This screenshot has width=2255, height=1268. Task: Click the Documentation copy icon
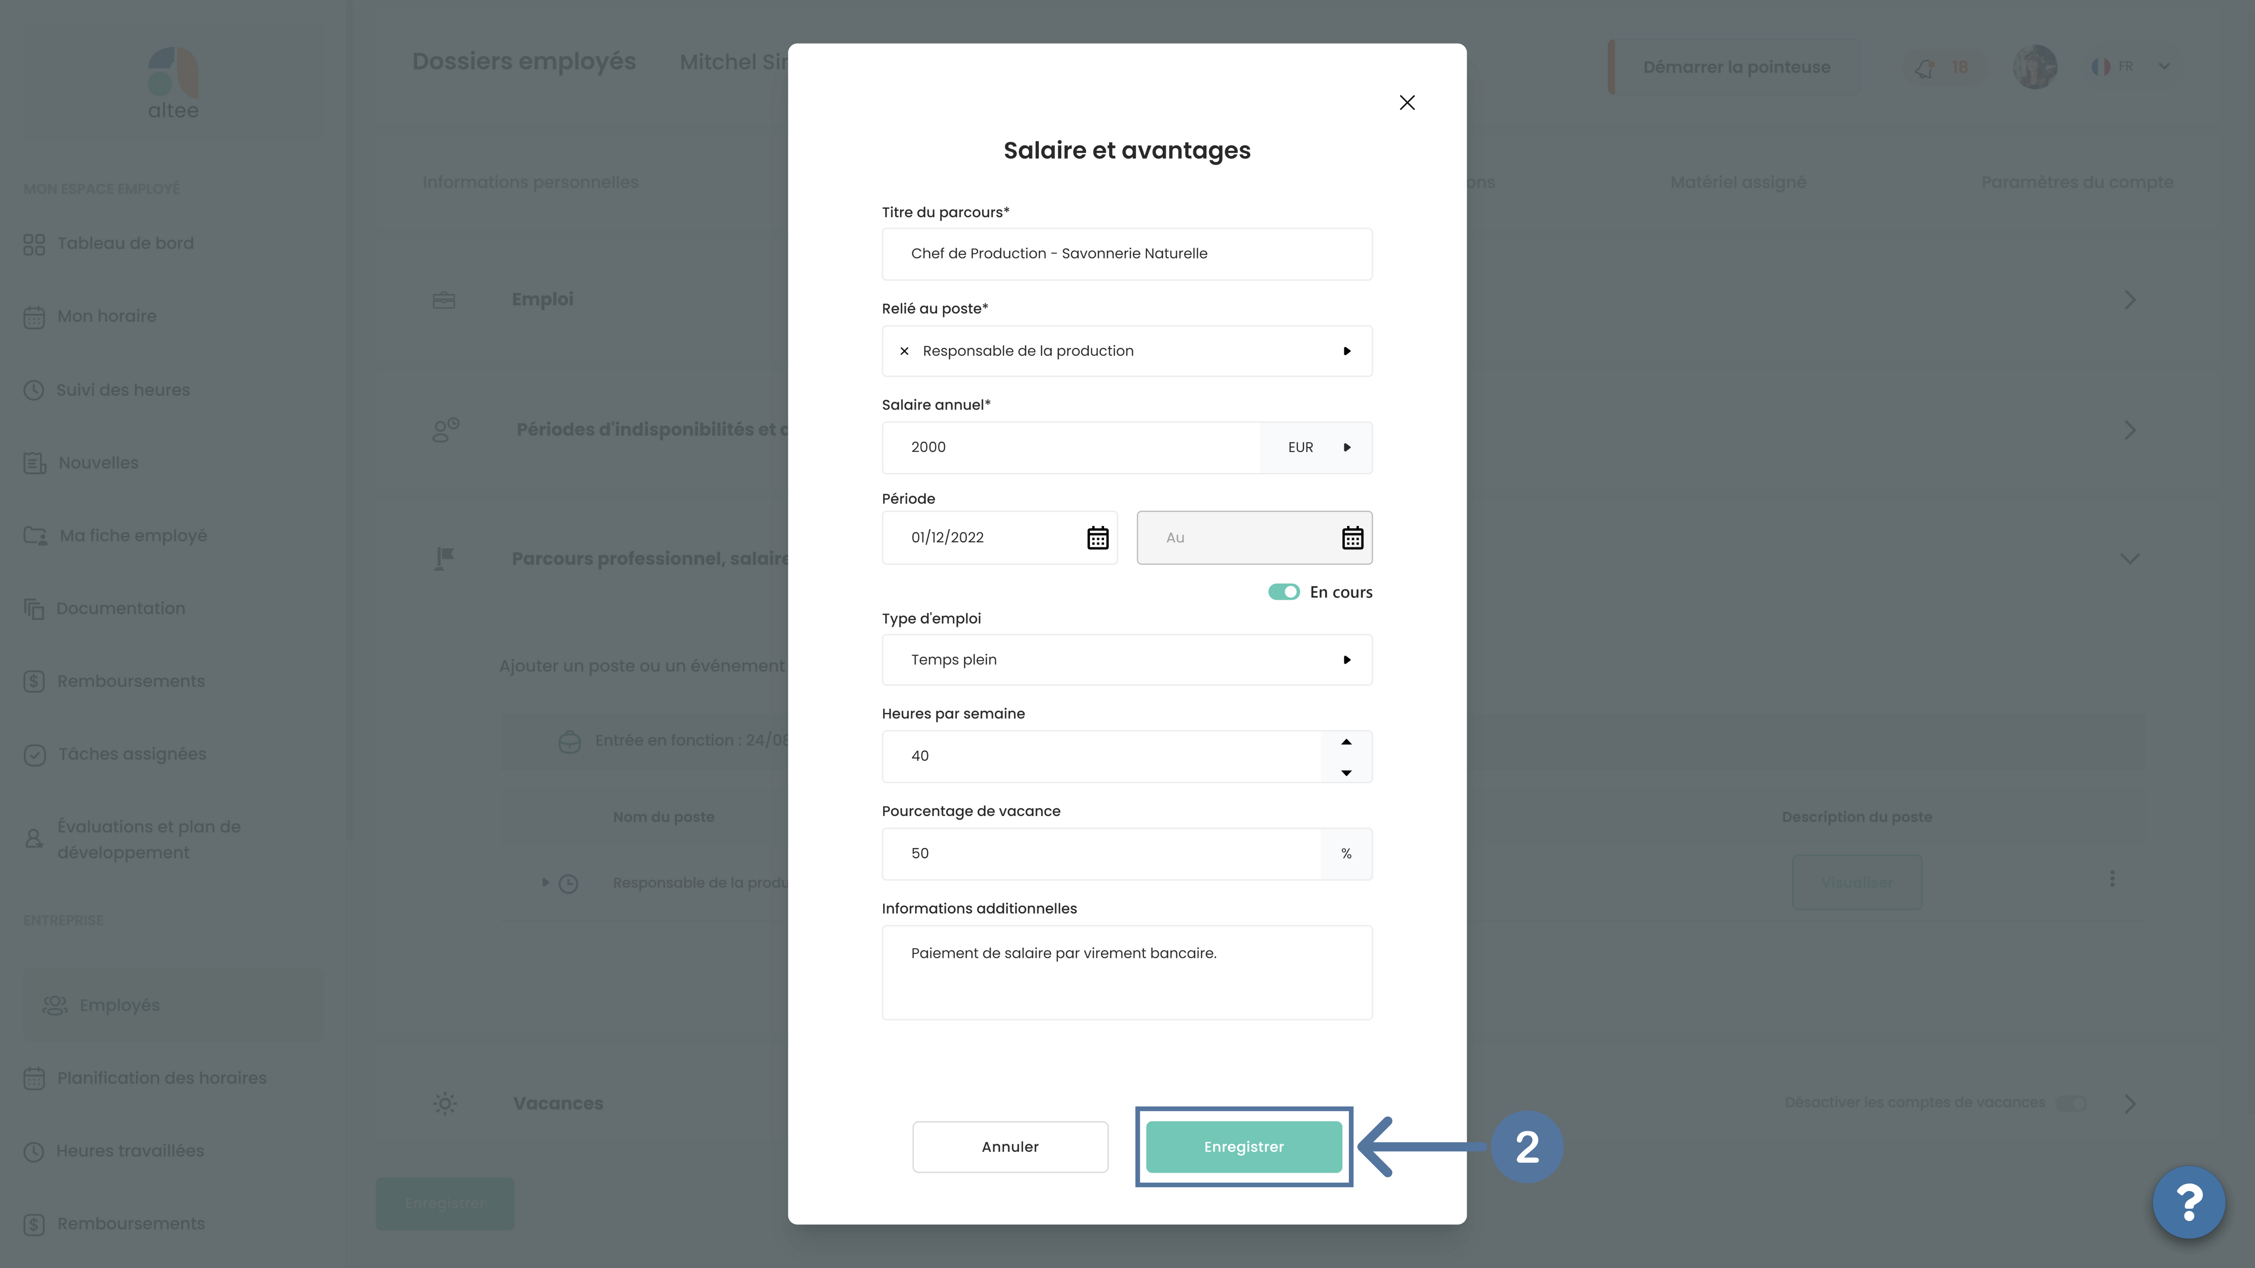(x=33, y=608)
